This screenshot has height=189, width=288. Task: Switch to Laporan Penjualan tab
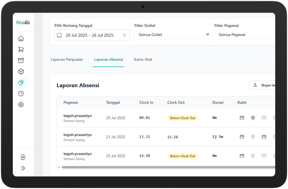pos(67,59)
